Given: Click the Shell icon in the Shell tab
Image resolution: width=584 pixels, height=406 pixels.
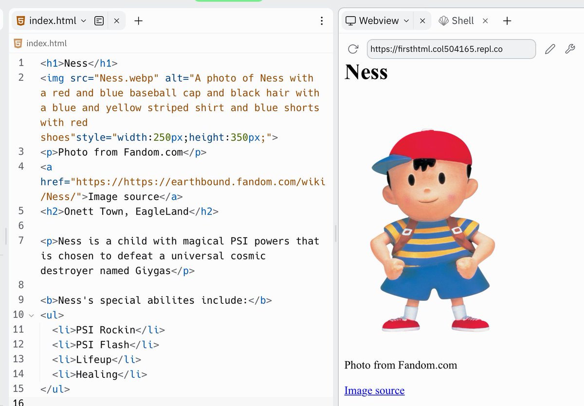Looking at the screenshot, I should point(443,21).
